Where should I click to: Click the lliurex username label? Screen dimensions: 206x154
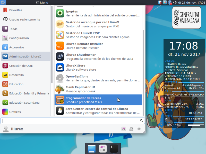(x=17, y=129)
